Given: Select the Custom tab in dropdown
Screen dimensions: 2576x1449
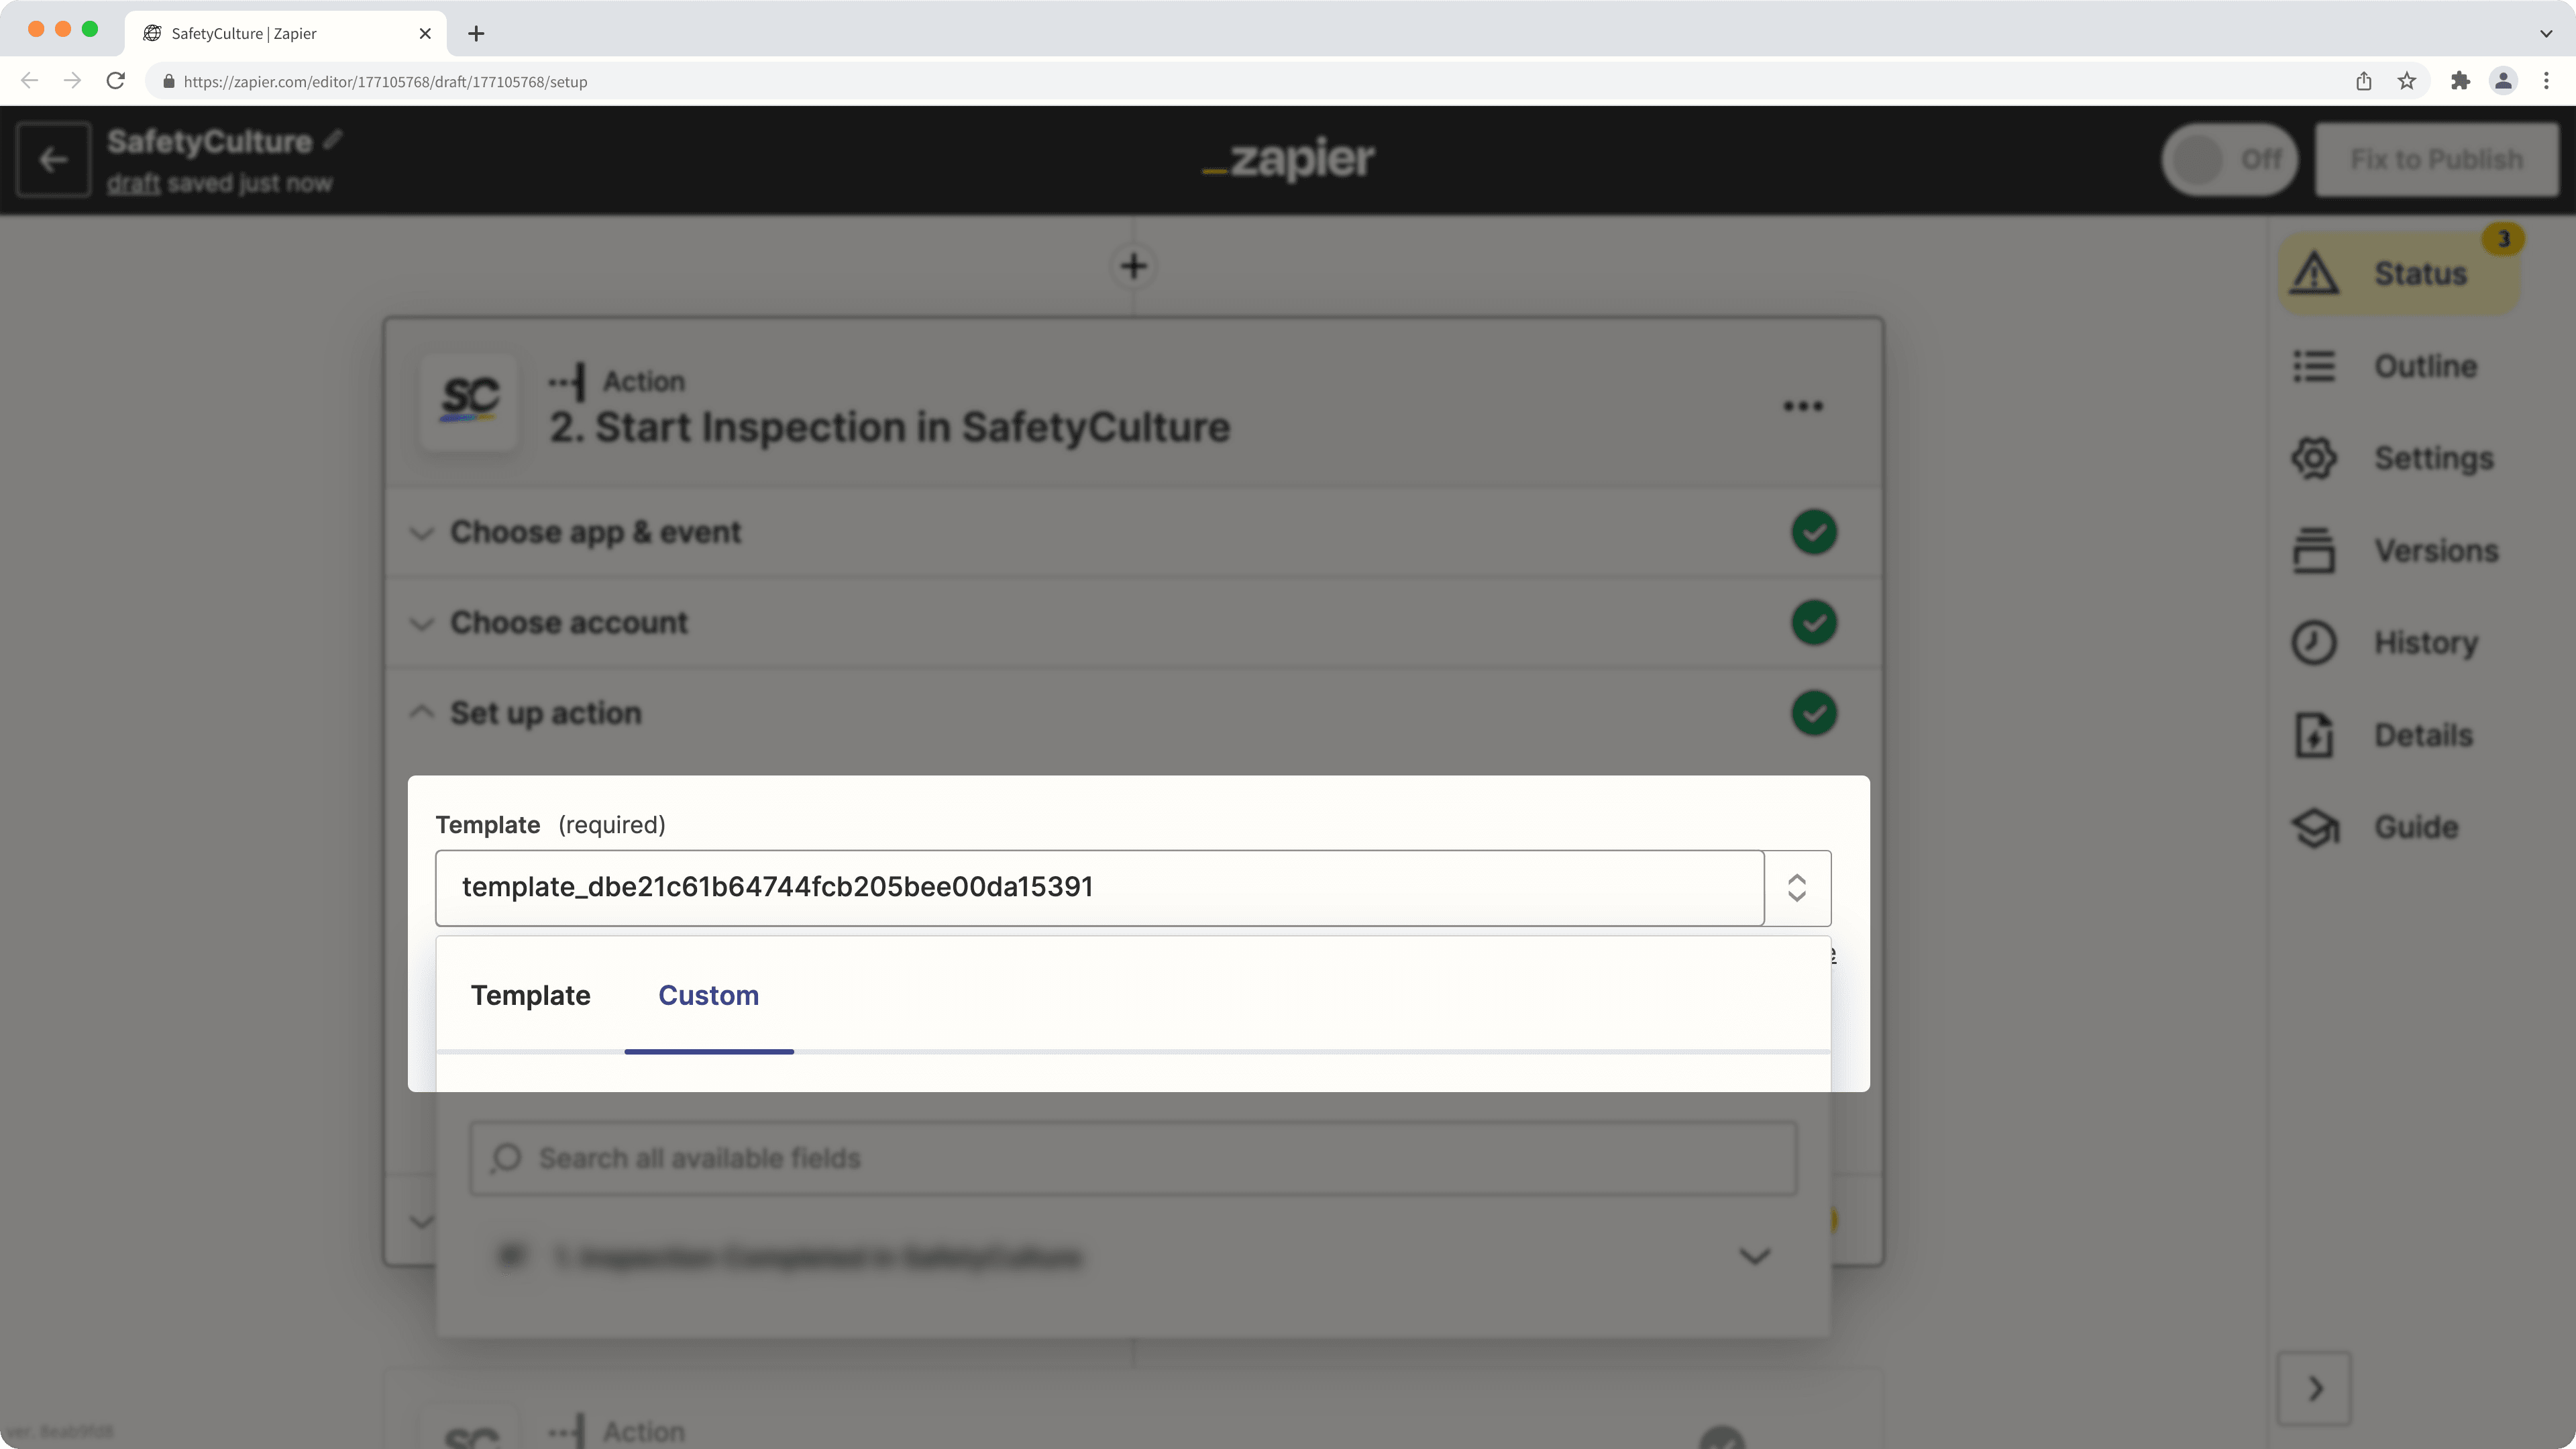Looking at the screenshot, I should coord(708,994).
